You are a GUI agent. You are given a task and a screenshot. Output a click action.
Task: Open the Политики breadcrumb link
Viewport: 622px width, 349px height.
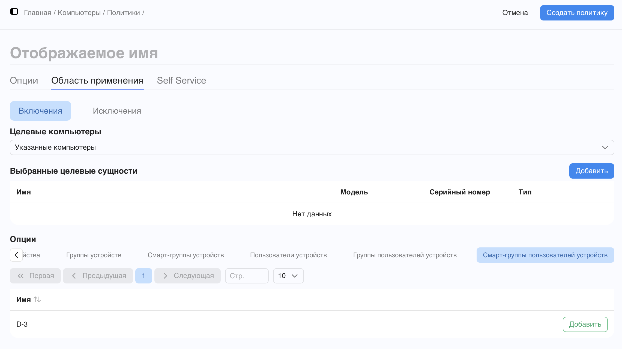123,13
